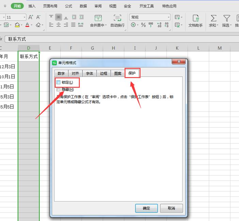Open the 审阅 ribbon tab
239x221 pixels.
coord(98,6)
